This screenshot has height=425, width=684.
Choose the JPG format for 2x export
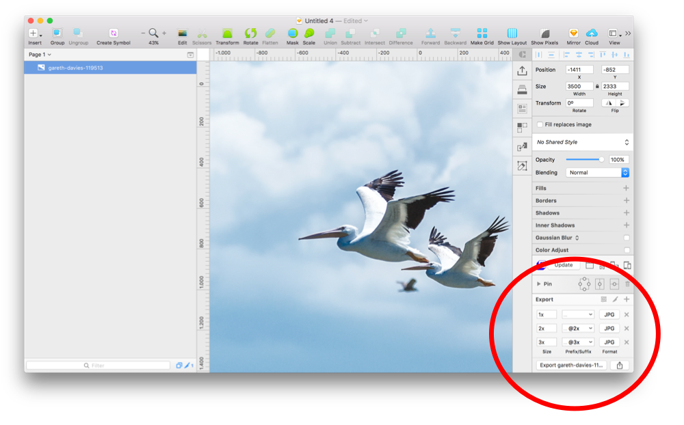pos(609,329)
